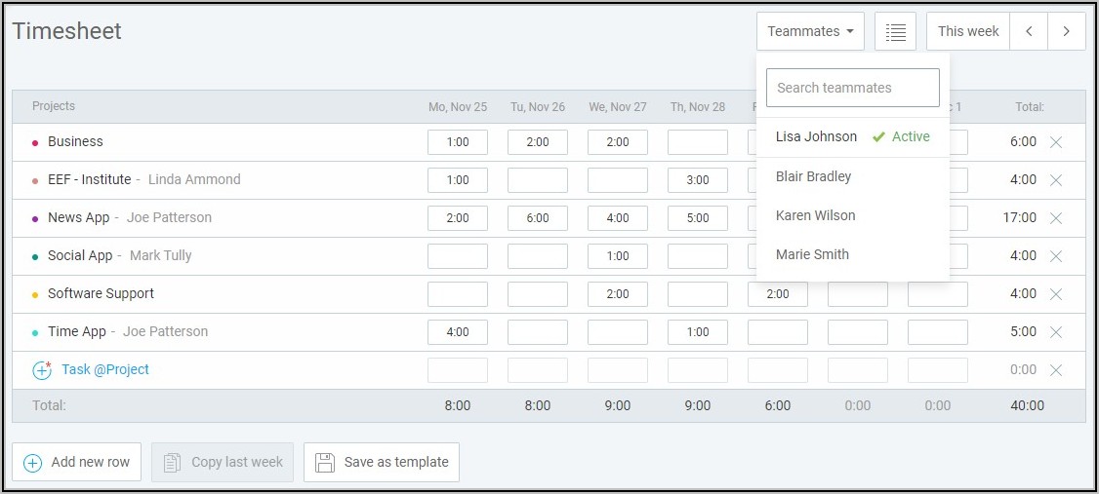Image resolution: width=1099 pixels, height=494 pixels.
Task: Click This week button
Action: pyautogui.click(x=967, y=31)
